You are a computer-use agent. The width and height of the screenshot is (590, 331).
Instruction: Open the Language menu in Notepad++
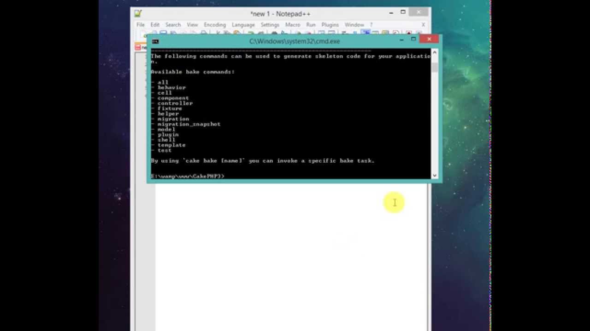[x=243, y=25]
